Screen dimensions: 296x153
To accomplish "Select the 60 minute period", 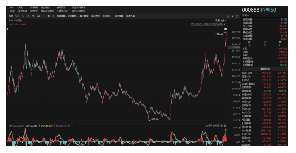I will 39,16.
